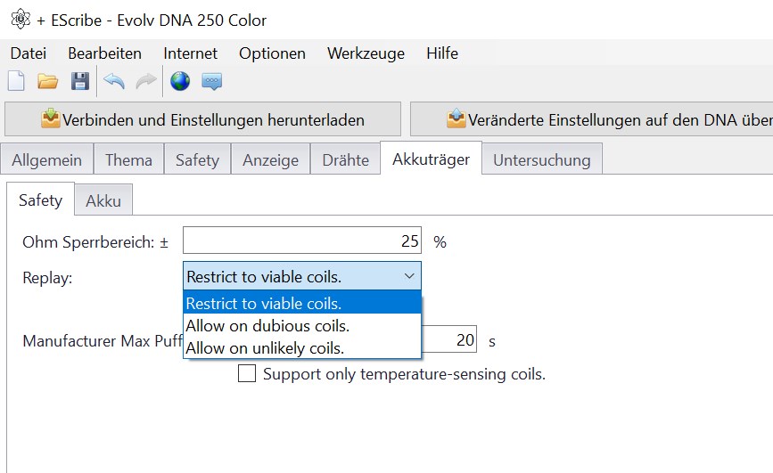Image resolution: width=773 pixels, height=473 pixels.
Task: Switch to the Drähte tab
Action: click(346, 160)
